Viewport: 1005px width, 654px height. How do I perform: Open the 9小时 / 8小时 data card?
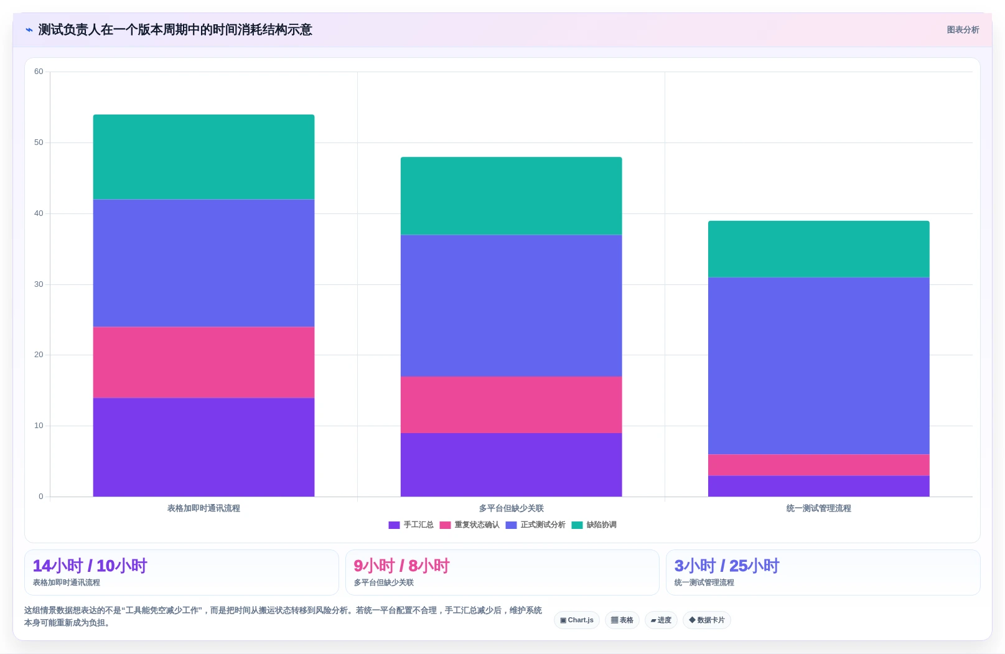(502, 572)
